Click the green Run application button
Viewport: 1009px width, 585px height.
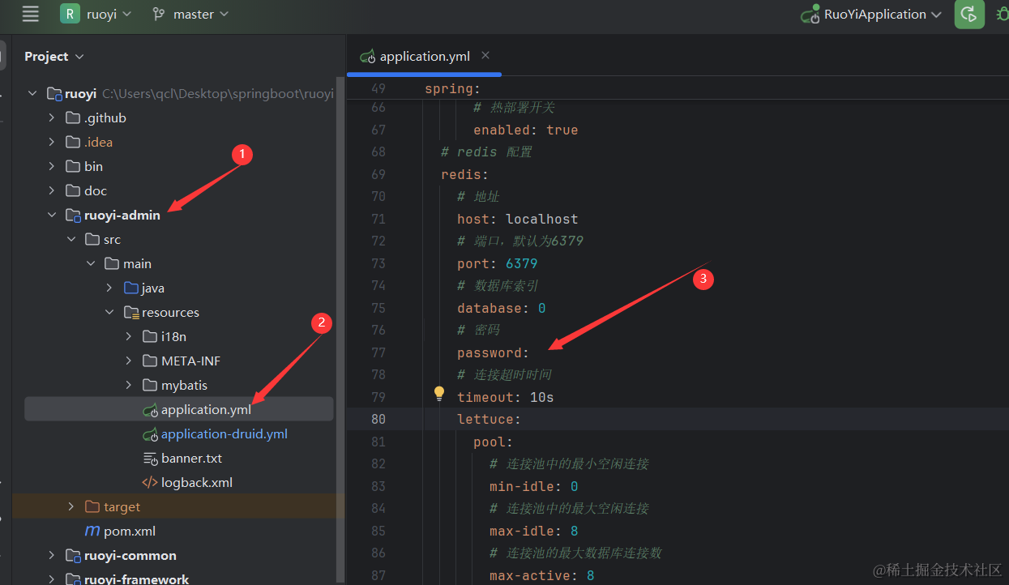pyautogui.click(x=968, y=15)
